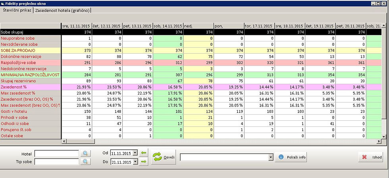Click cell 51 in Prihodi v sobe row

[107, 118]
